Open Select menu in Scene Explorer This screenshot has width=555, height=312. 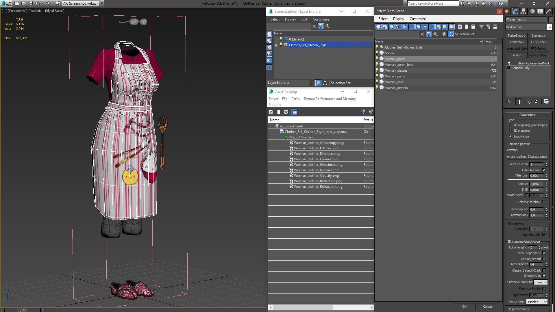[x=275, y=19]
